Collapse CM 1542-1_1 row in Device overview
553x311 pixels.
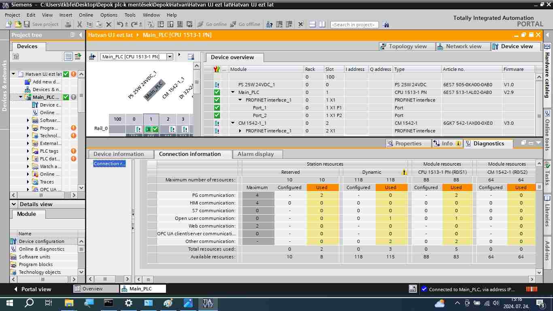point(233,123)
